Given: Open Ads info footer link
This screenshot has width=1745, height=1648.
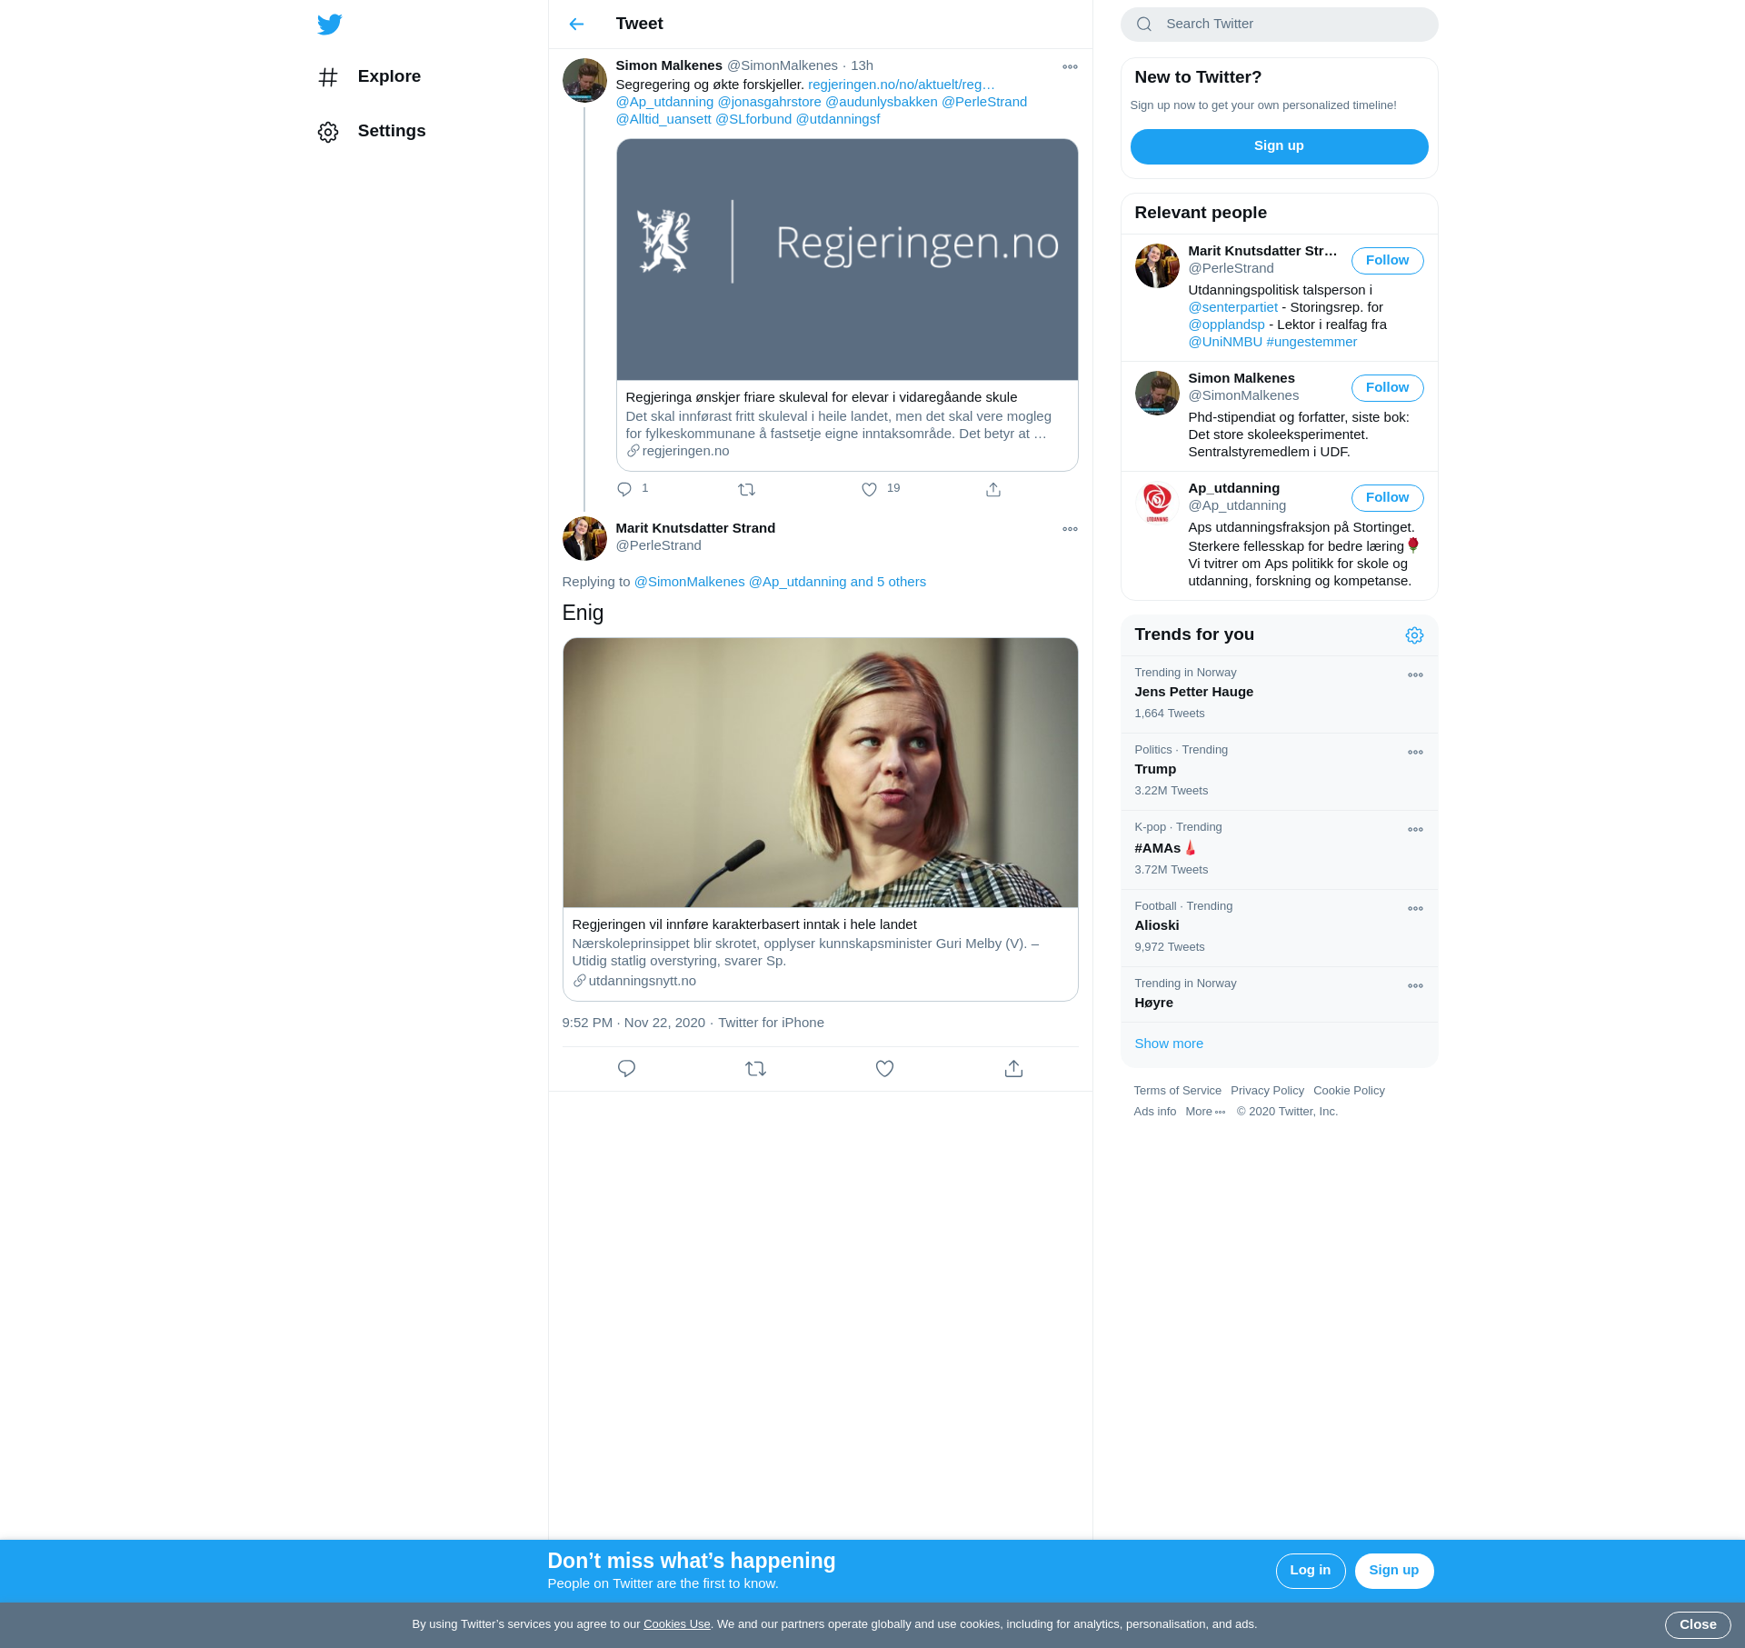Looking at the screenshot, I should 1154,1112.
